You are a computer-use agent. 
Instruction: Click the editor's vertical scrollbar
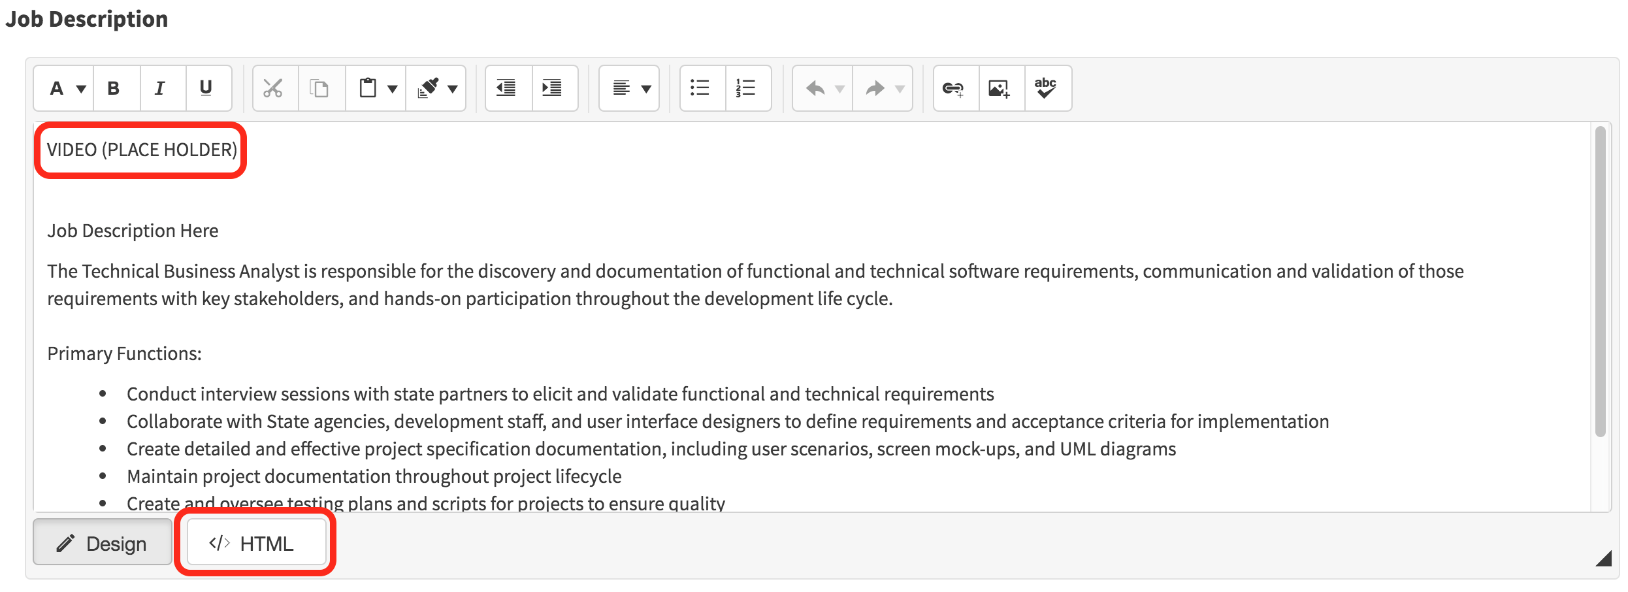[1600, 281]
